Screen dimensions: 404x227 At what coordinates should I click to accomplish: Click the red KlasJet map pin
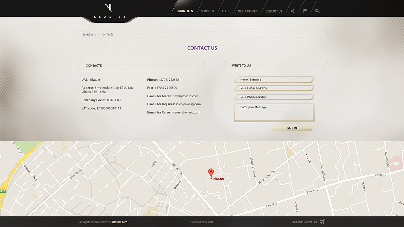point(211,173)
